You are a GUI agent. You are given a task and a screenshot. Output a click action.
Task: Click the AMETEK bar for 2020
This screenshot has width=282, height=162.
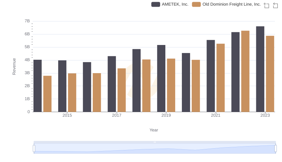[186, 83]
